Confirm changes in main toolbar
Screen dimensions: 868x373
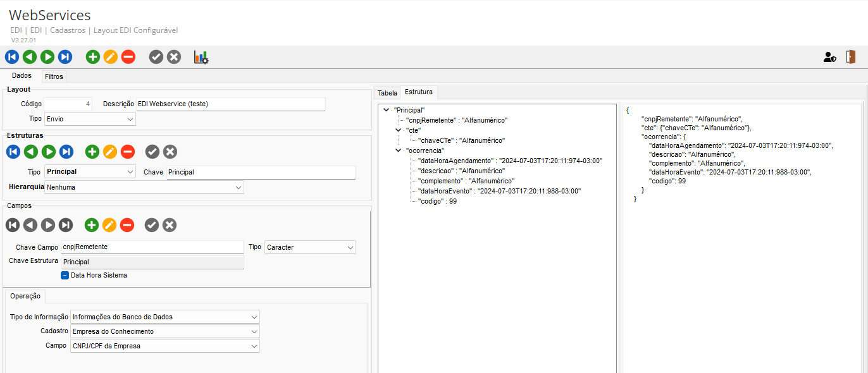156,57
